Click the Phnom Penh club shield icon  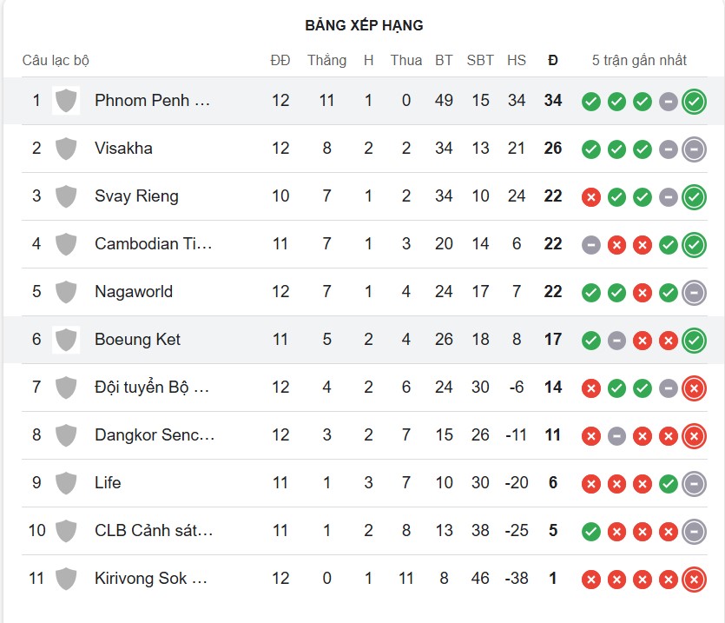click(65, 100)
